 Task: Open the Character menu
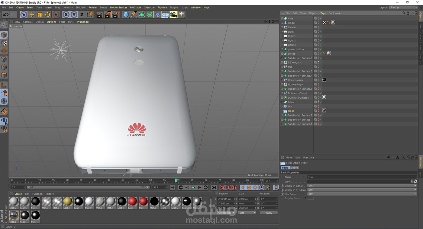[149, 8]
